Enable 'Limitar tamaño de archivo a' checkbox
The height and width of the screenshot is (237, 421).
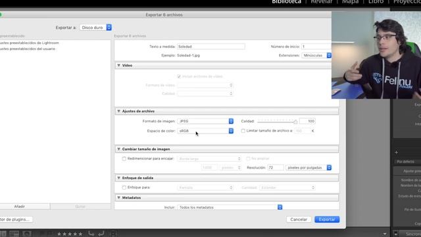tap(243, 131)
